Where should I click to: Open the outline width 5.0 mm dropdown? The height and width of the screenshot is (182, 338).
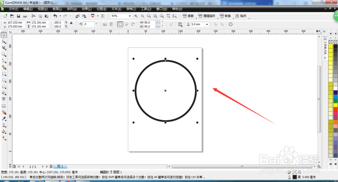coord(207,24)
